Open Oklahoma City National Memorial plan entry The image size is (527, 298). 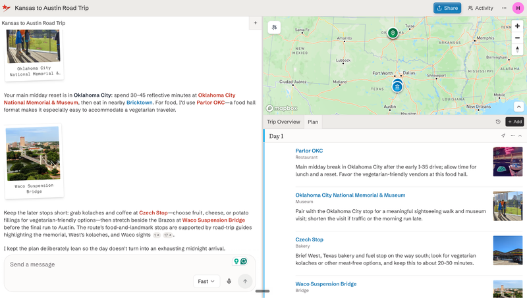(350, 195)
